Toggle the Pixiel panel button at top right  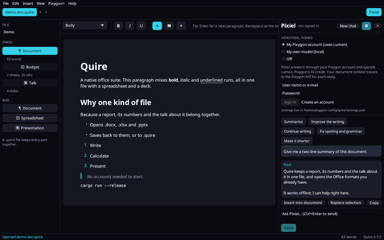pos(374,12)
